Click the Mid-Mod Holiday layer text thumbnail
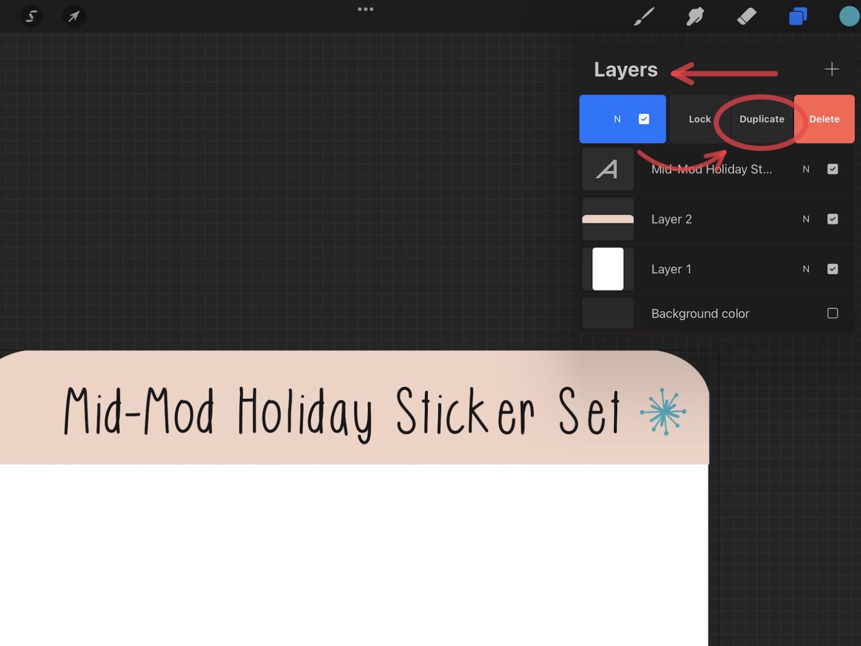The image size is (861, 646). pyautogui.click(x=608, y=169)
